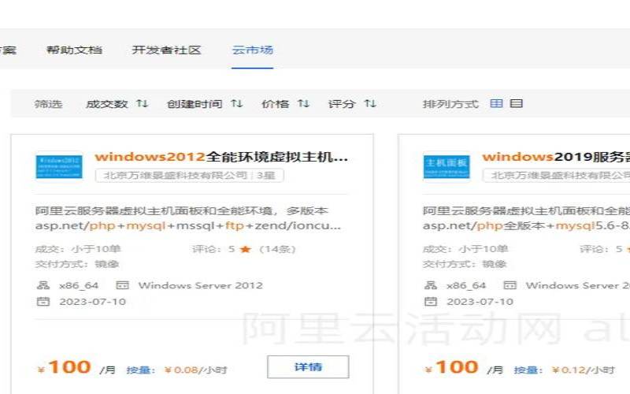Click the 筛选 label
The width and height of the screenshot is (630, 394).
pos(48,104)
